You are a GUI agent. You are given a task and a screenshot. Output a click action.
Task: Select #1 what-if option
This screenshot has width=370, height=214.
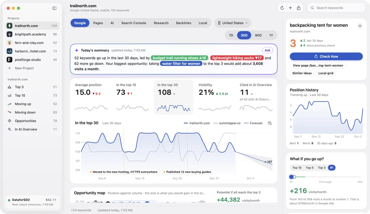pos(331,168)
